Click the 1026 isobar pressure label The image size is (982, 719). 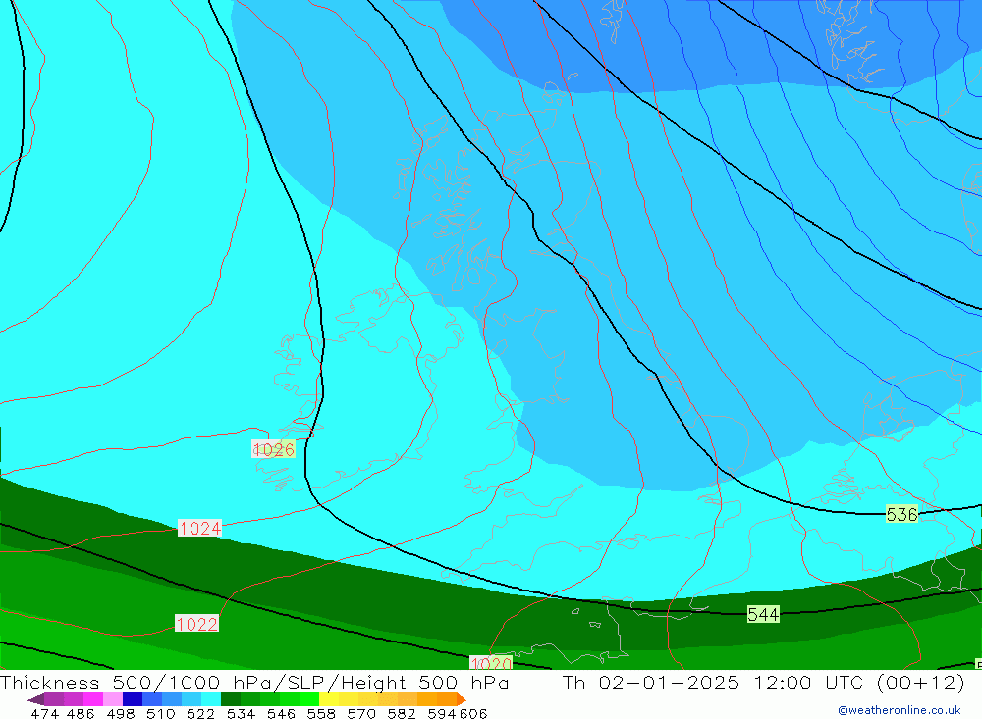point(273,450)
